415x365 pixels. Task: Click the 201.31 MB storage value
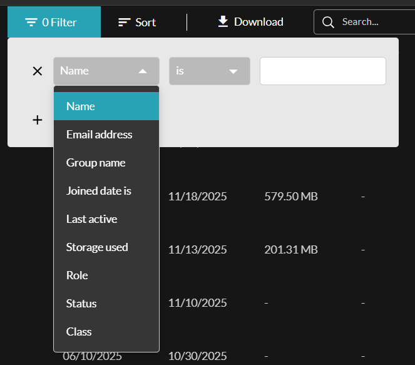(x=291, y=250)
